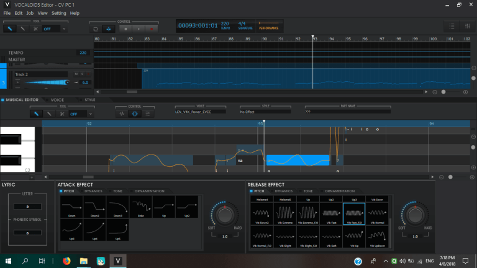The image size is (477, 268).
Task: Open the File menu
Action: coord(7,13)
